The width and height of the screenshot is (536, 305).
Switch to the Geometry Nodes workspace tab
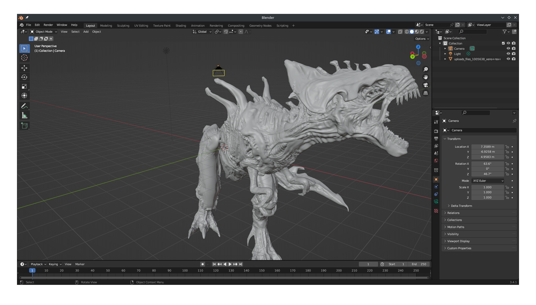pyautogui.click(x=260, y=26)
